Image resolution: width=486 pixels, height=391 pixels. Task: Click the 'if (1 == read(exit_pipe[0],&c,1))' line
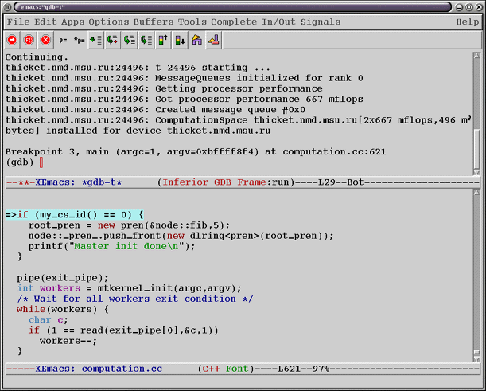coord(123,330)
